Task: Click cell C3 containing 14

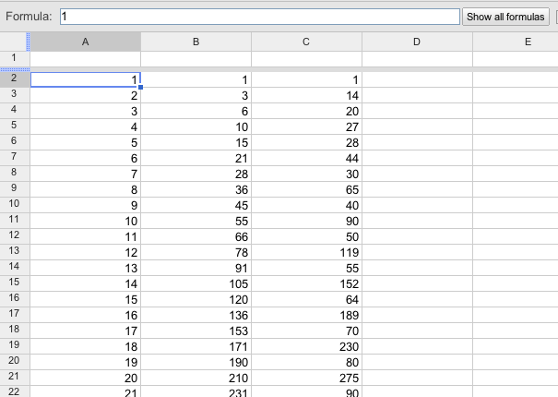Action: click(x=307, y=95)
